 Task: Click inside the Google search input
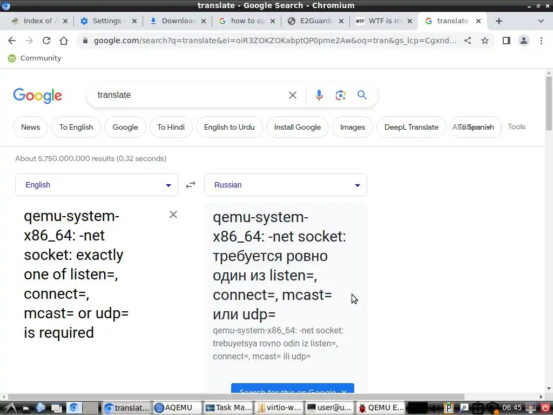tap(191, 95)
